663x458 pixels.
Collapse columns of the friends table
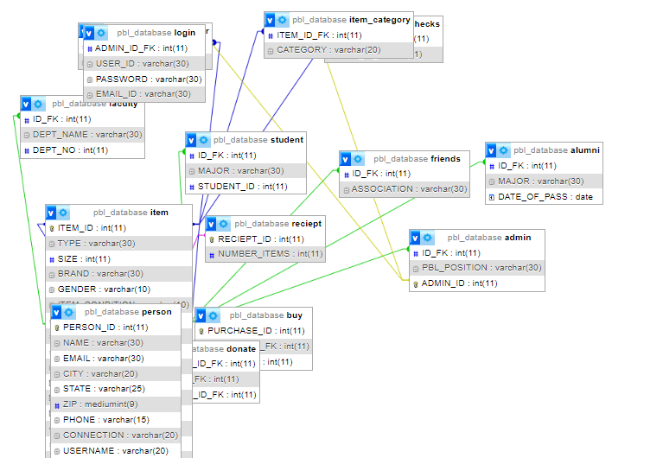pyautogui.click(x=346, y=159)
